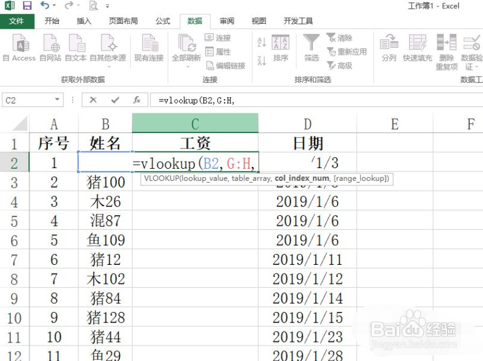This screenshot has width=483, height=361.
Task: Select column D header
Action: tap(307, 124)
